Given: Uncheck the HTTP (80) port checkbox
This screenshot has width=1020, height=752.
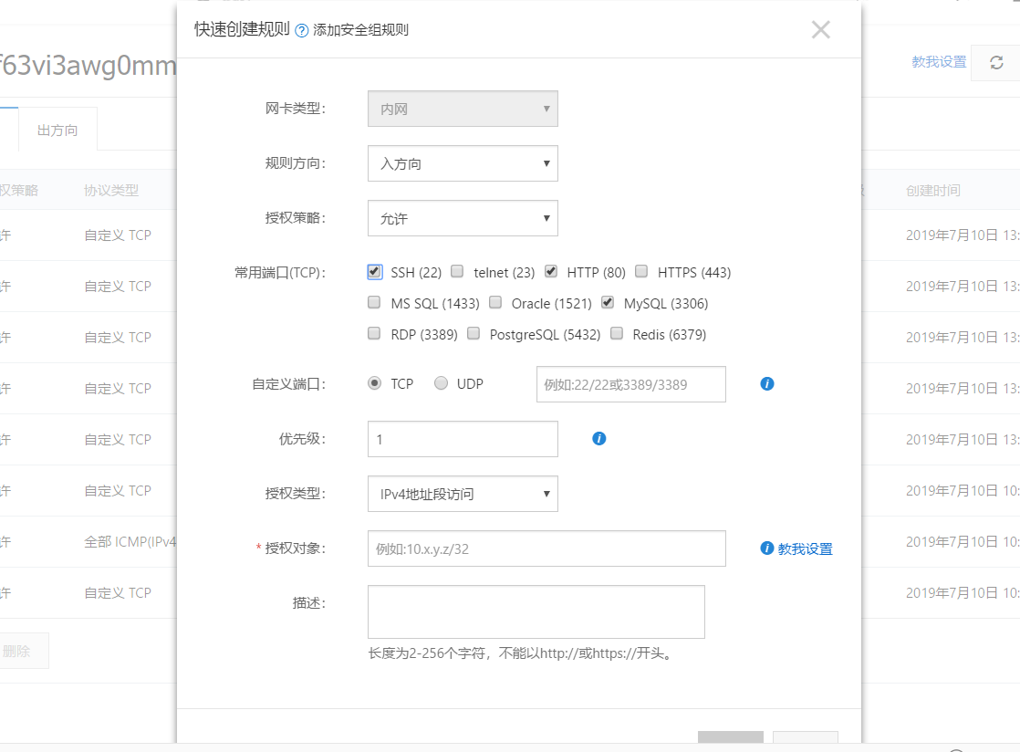Looking at the screenshot, I should click(x=551, y=271).
